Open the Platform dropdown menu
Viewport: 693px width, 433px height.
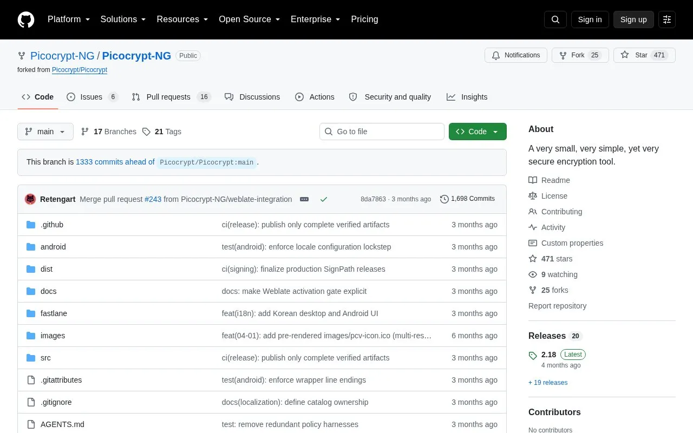tap(69, 19)
